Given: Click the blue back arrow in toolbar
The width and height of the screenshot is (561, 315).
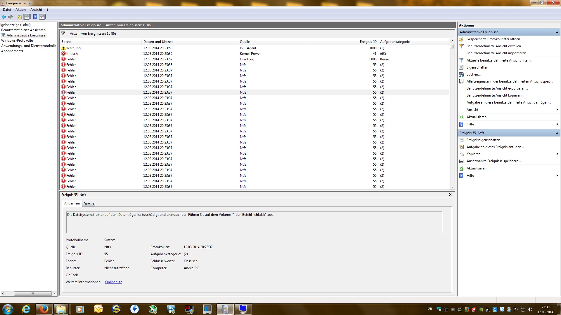Looking at the screenshot, I should (x=4, y=17).
